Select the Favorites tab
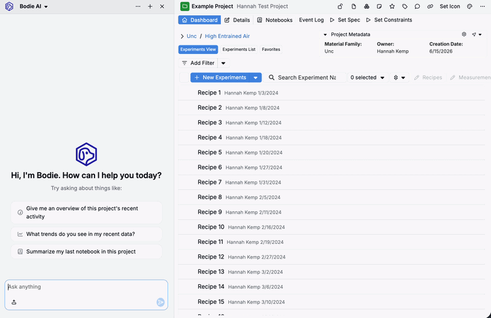The width and height of the screenshot is (491, 318). [x=271, y=50]
